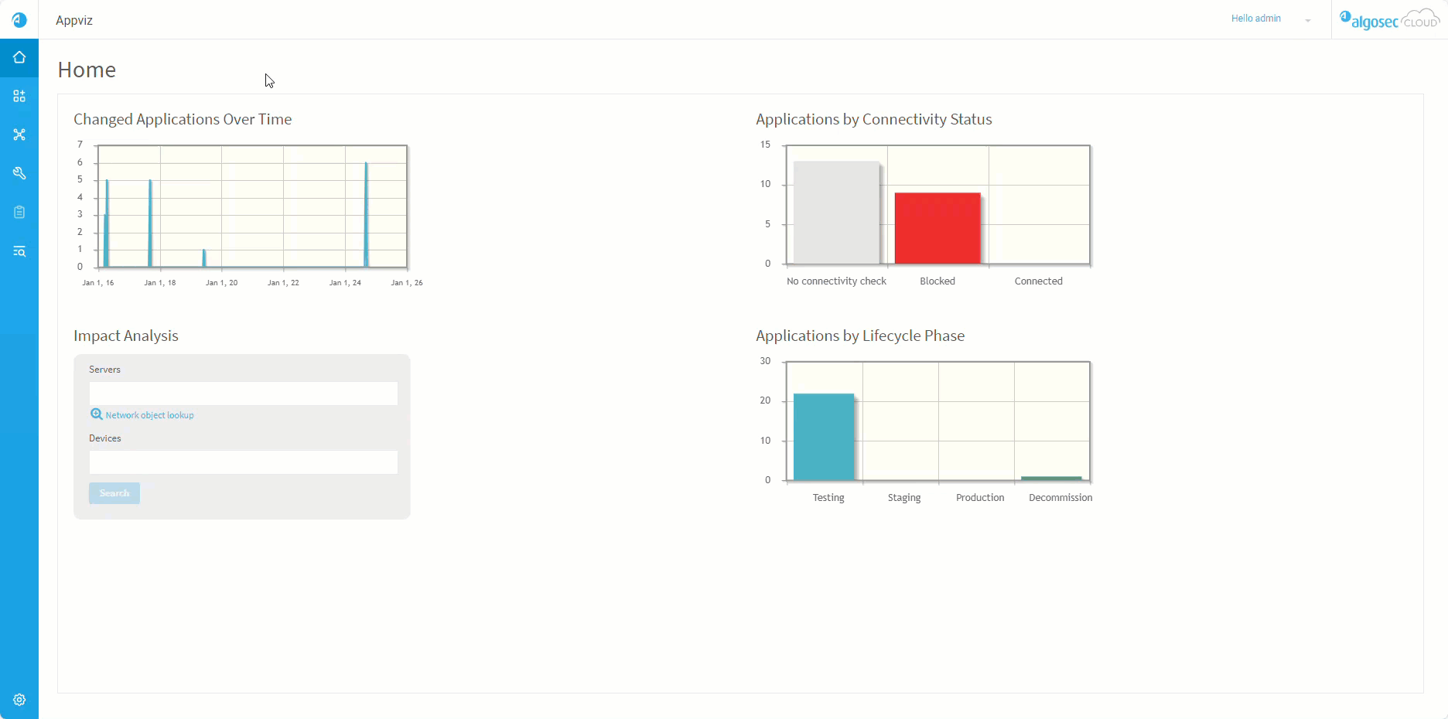Focus the Servers input field

coord(243,394)
